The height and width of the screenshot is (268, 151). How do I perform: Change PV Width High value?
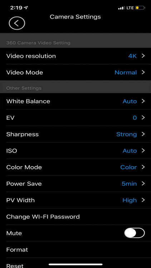pyautogui.click(x=130, y=200)
